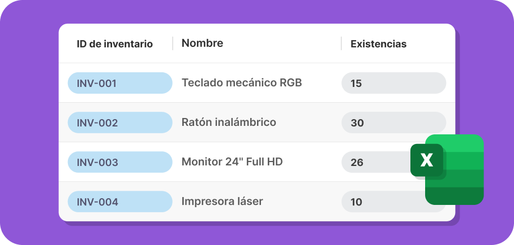
Task: Click the Existencias column header
Action: (x=379, y=44)
